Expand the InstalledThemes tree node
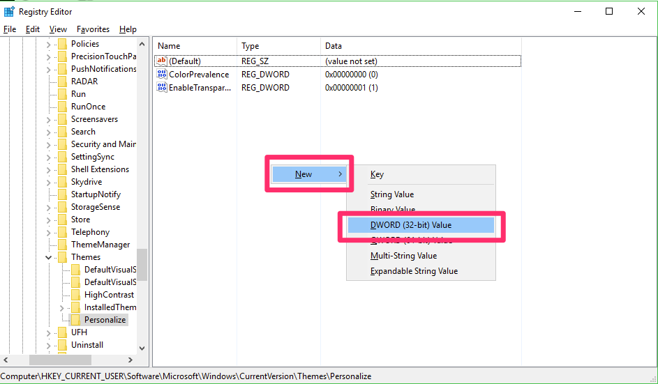 click(62, 307)
